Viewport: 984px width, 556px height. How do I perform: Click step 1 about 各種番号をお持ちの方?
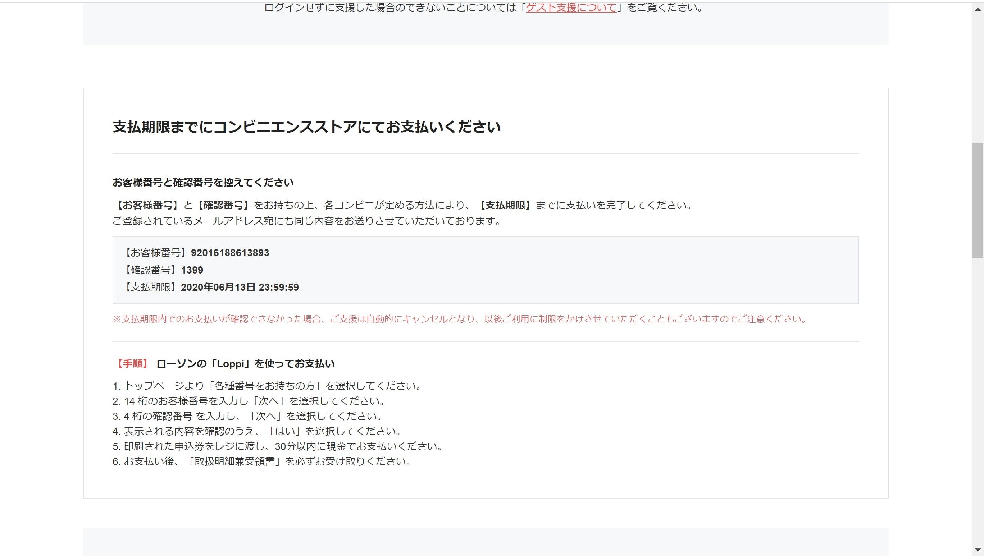(268, 386)
